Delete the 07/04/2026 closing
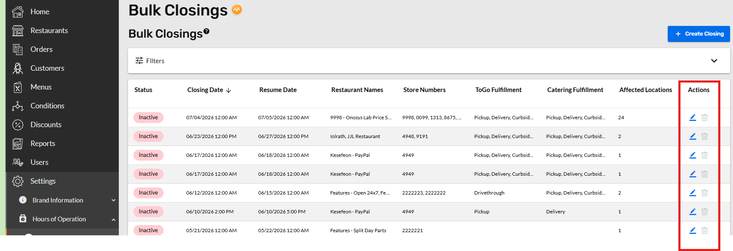The image size is (733, 251). 705,118
